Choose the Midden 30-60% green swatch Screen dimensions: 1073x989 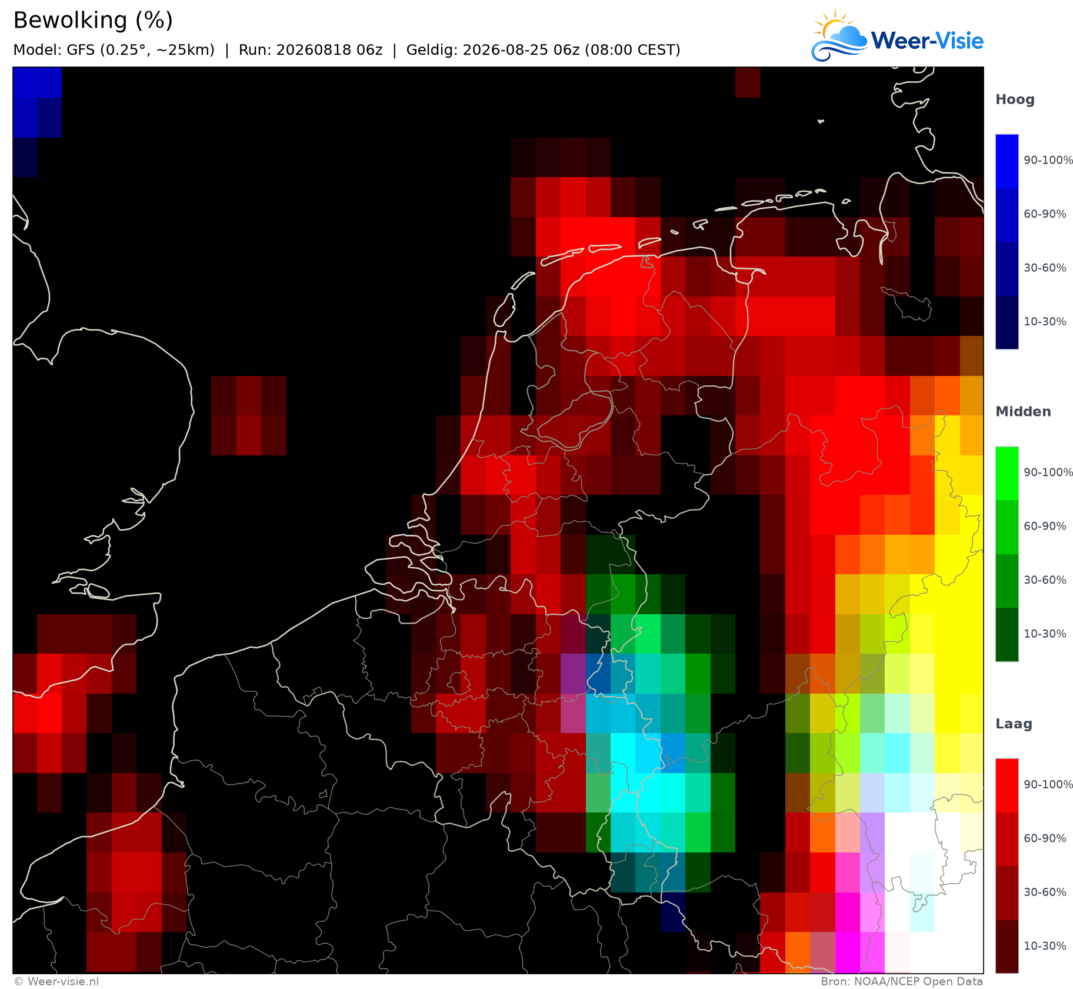coord(1007,581)
